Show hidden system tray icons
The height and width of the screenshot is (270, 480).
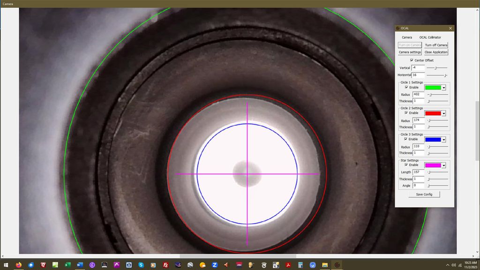click(448, 265)
